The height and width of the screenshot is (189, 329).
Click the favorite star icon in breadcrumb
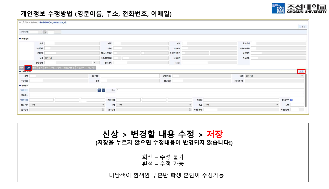pos(20,22)
